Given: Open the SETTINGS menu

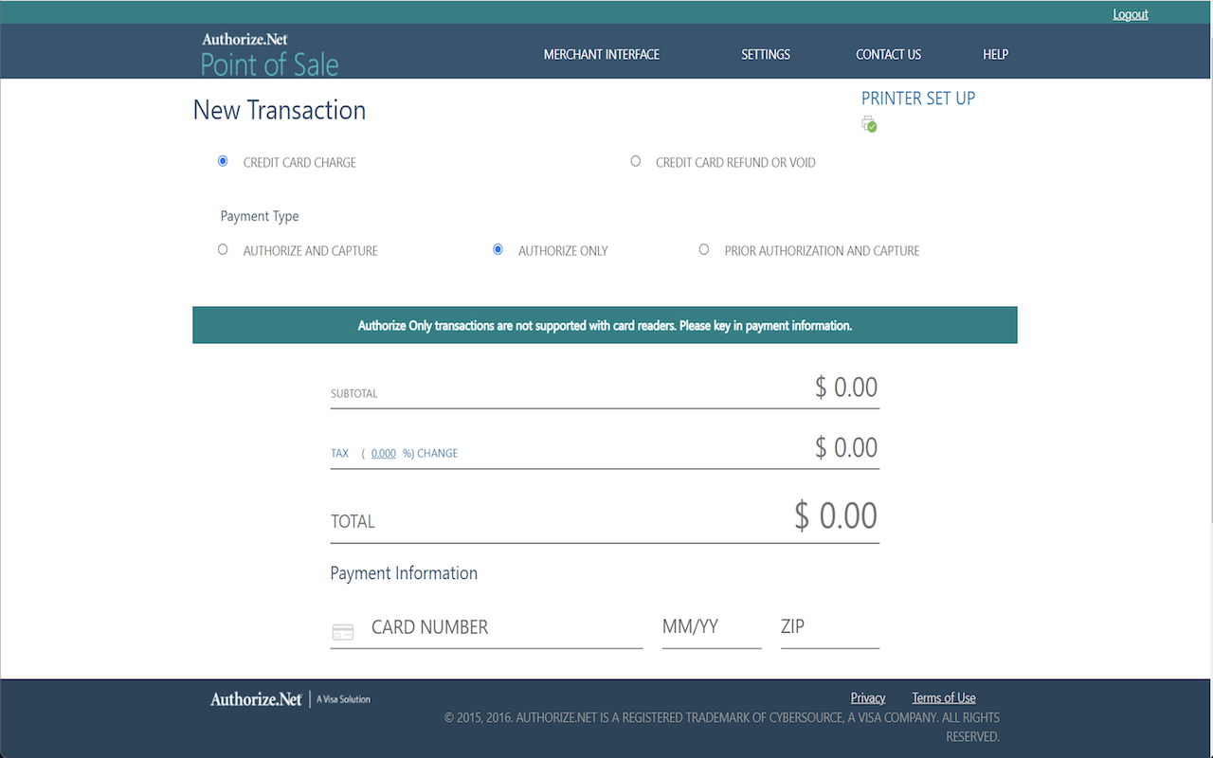Looking at the screenshot, I should pyautogui.click(x=766, y=54).
